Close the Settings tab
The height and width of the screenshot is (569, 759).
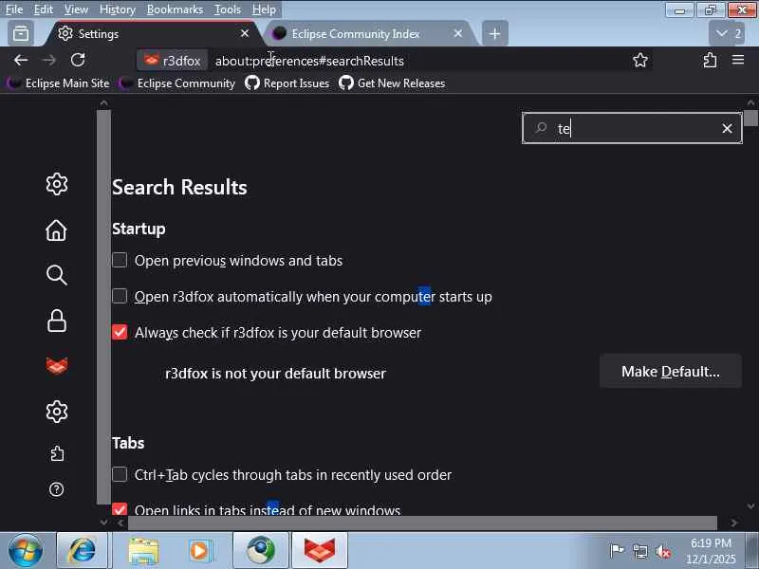245,33
